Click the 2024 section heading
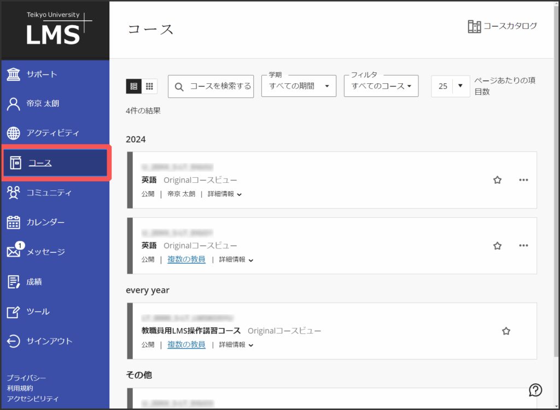The width and height of the screenshot is (560, 410). [136, 140]
